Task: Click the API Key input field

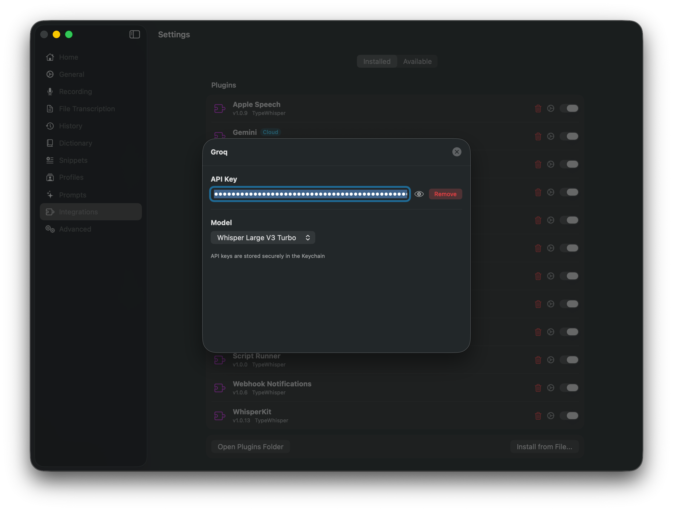Action: point(310,194)
